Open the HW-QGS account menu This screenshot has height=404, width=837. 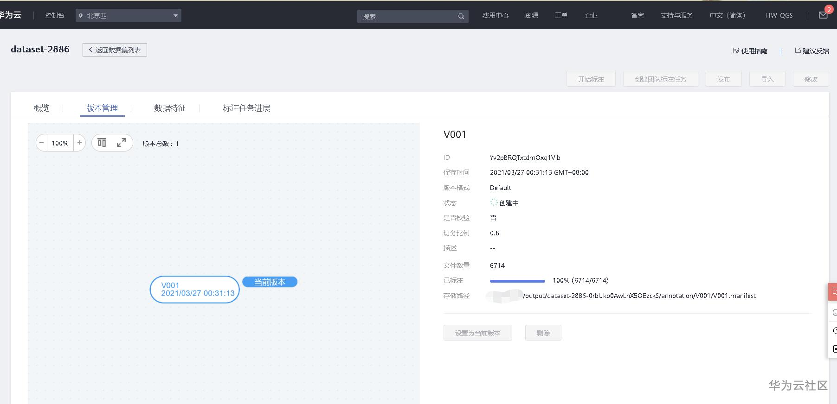pyautogui.click(x=779, y=15)
